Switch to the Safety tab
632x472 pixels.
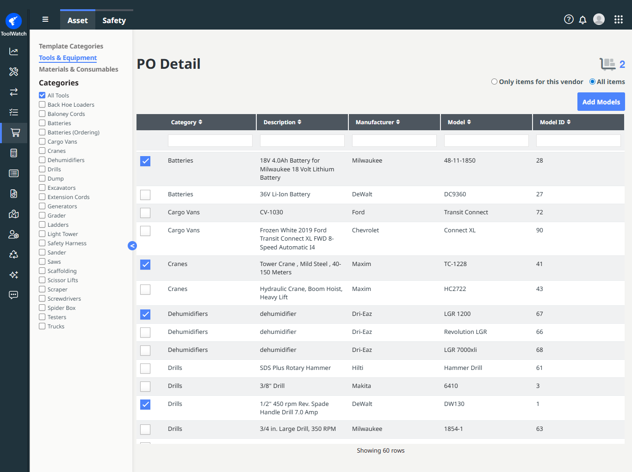114,20
